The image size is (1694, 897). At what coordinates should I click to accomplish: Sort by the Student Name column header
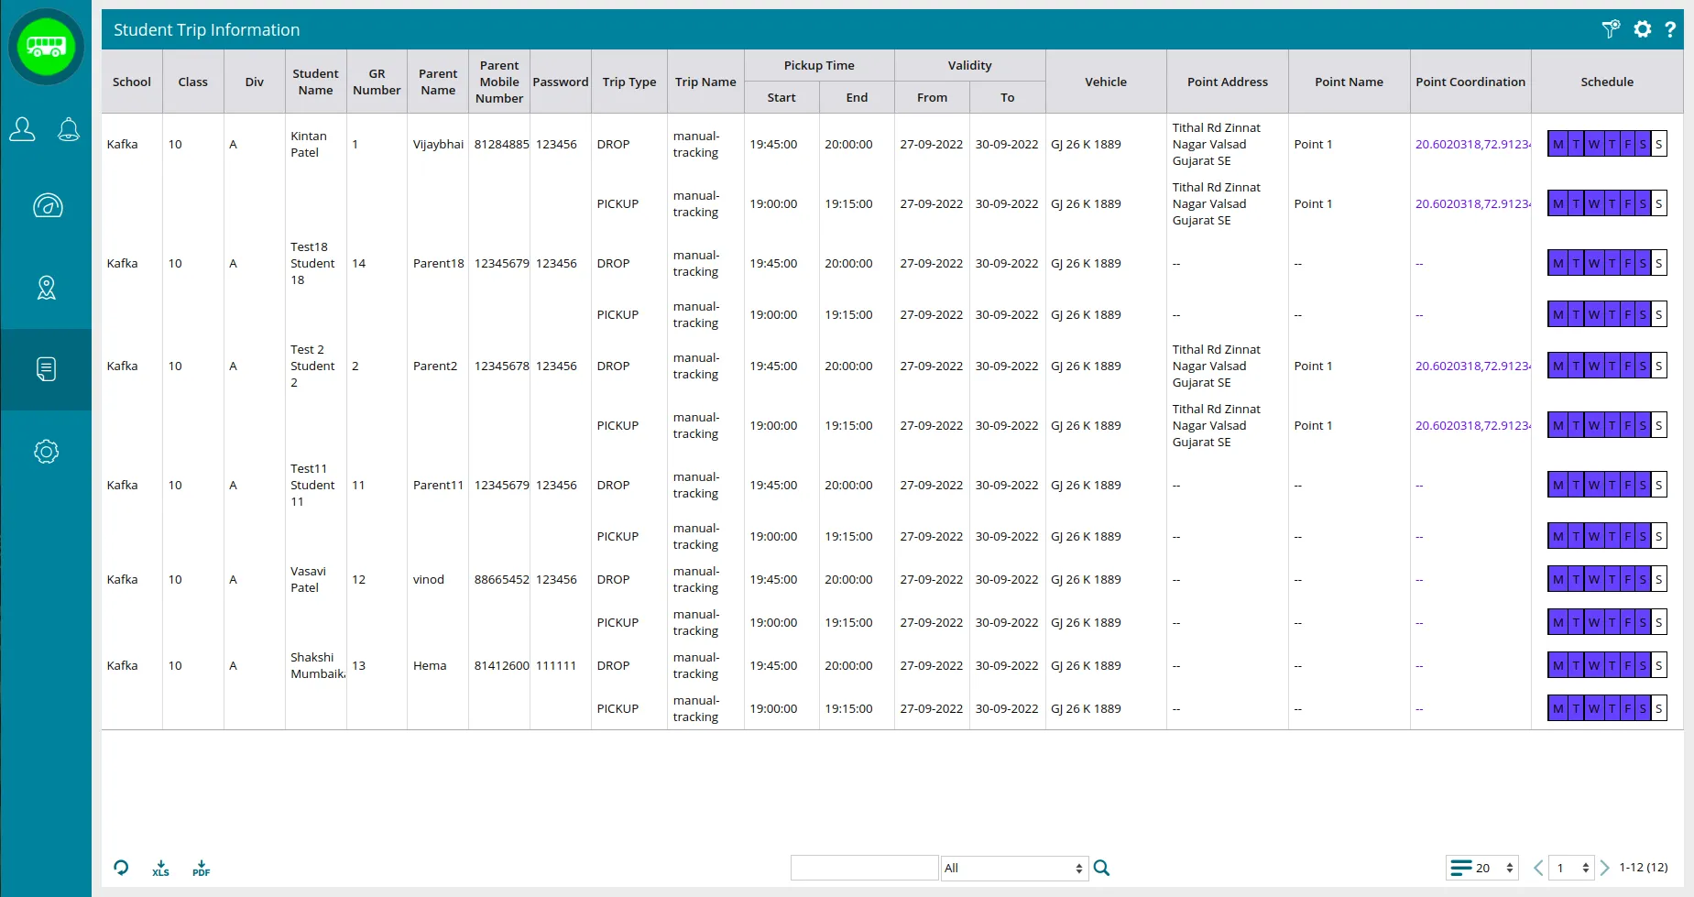[x=315, y=82]
